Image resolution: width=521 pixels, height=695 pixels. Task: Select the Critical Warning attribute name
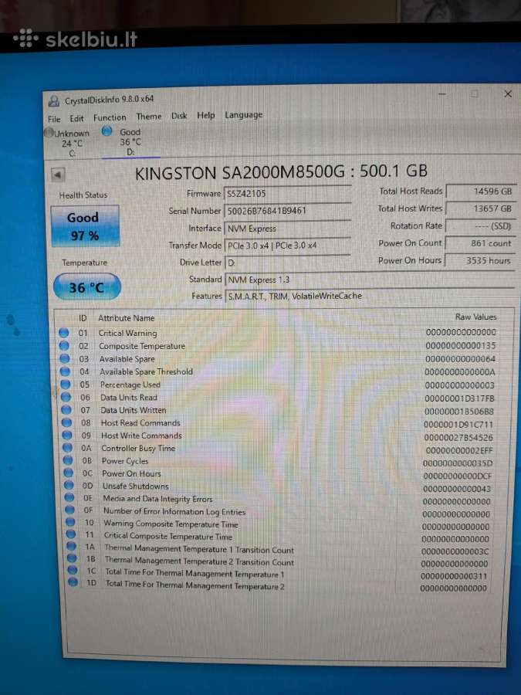pos(127,333)
